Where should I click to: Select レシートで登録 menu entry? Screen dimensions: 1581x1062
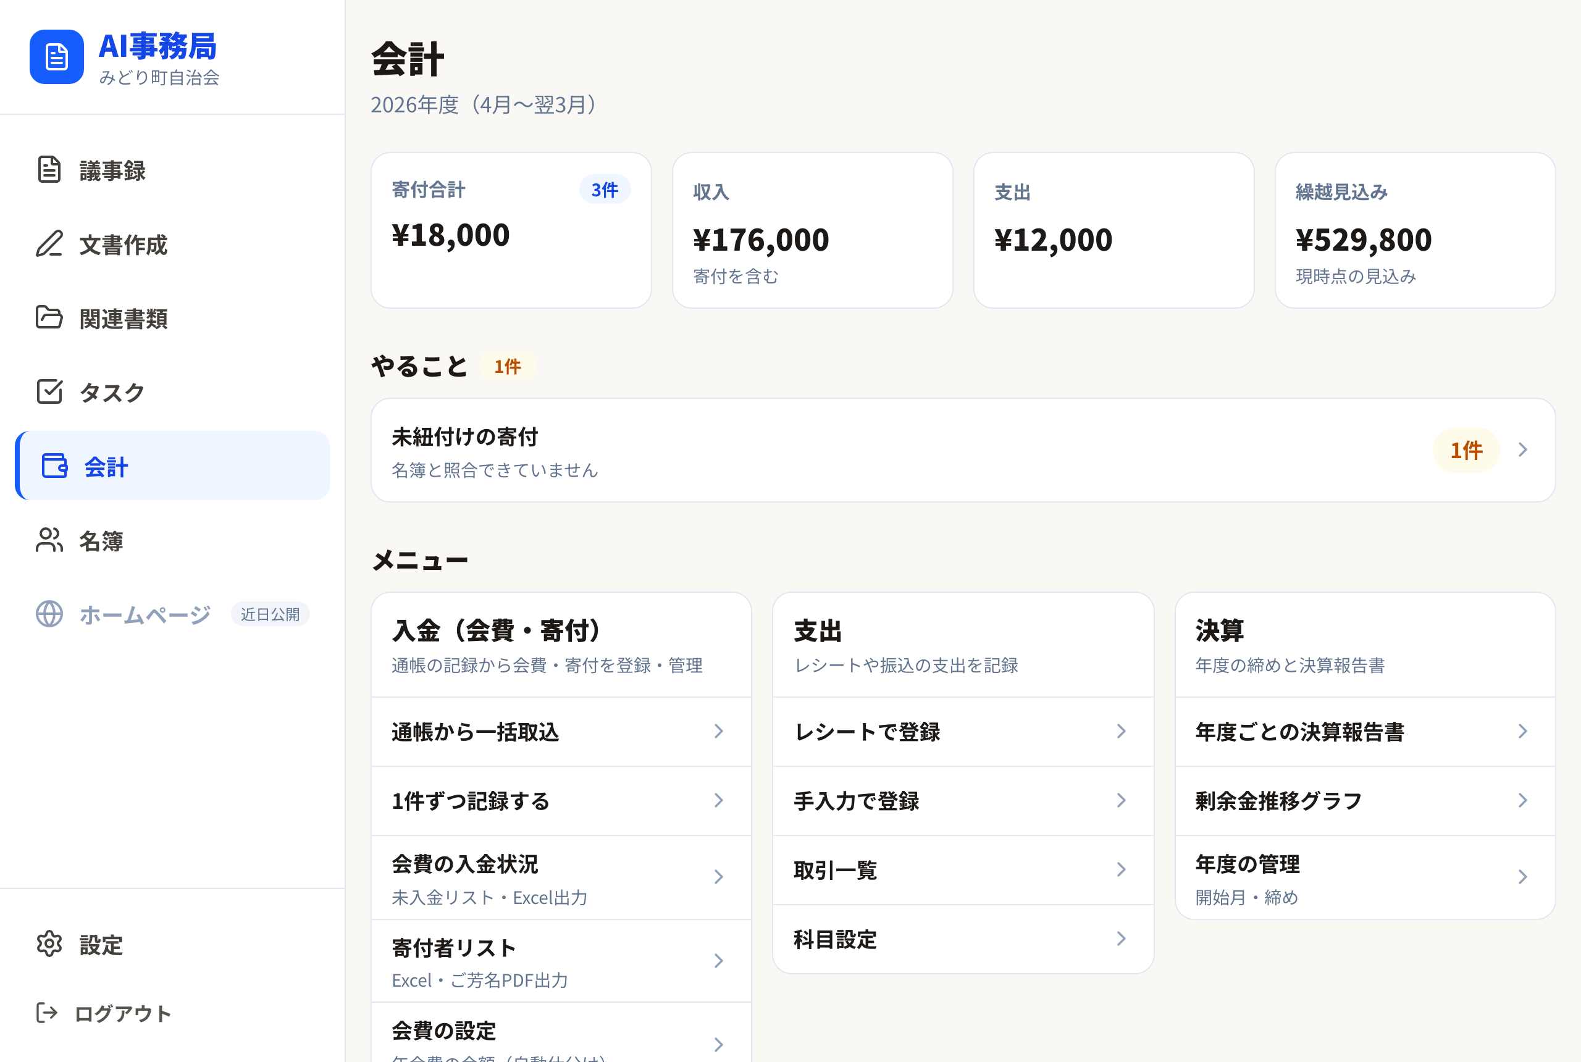[x=963, y=732]
